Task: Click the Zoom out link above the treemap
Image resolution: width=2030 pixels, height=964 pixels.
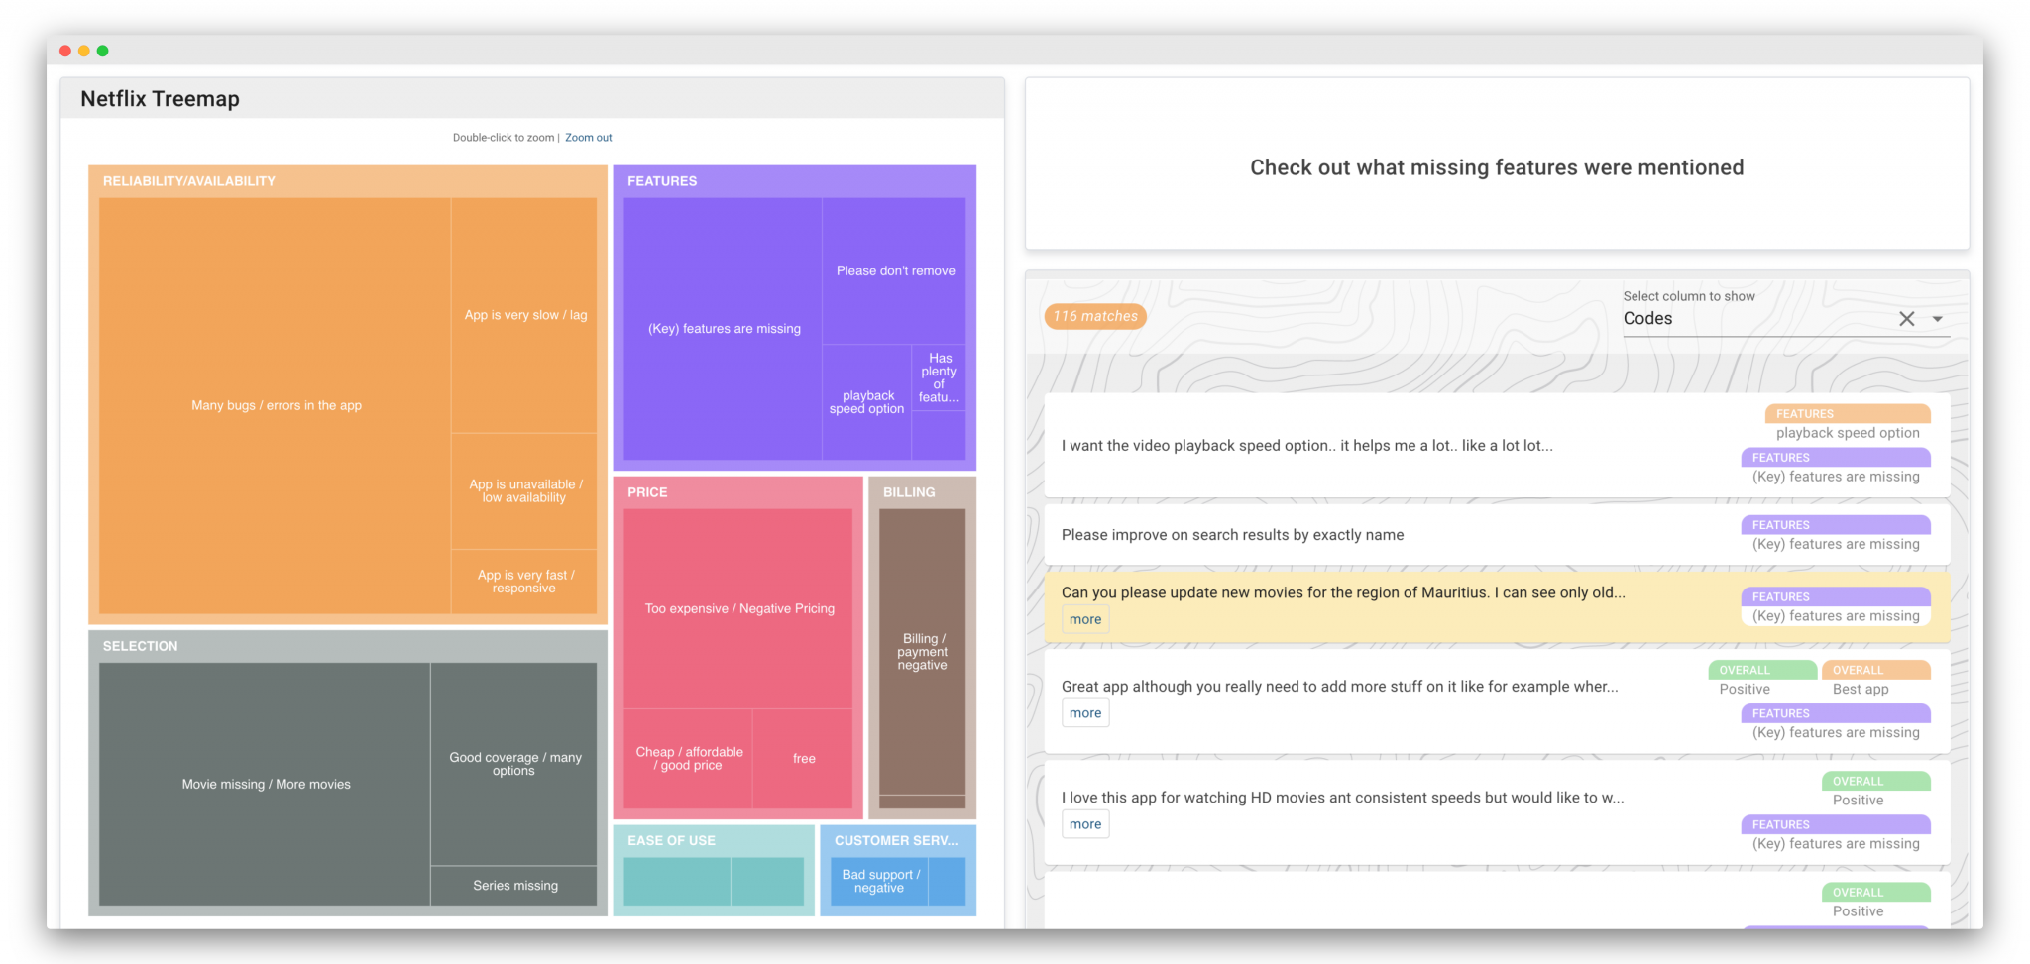Action: (588, 137)
